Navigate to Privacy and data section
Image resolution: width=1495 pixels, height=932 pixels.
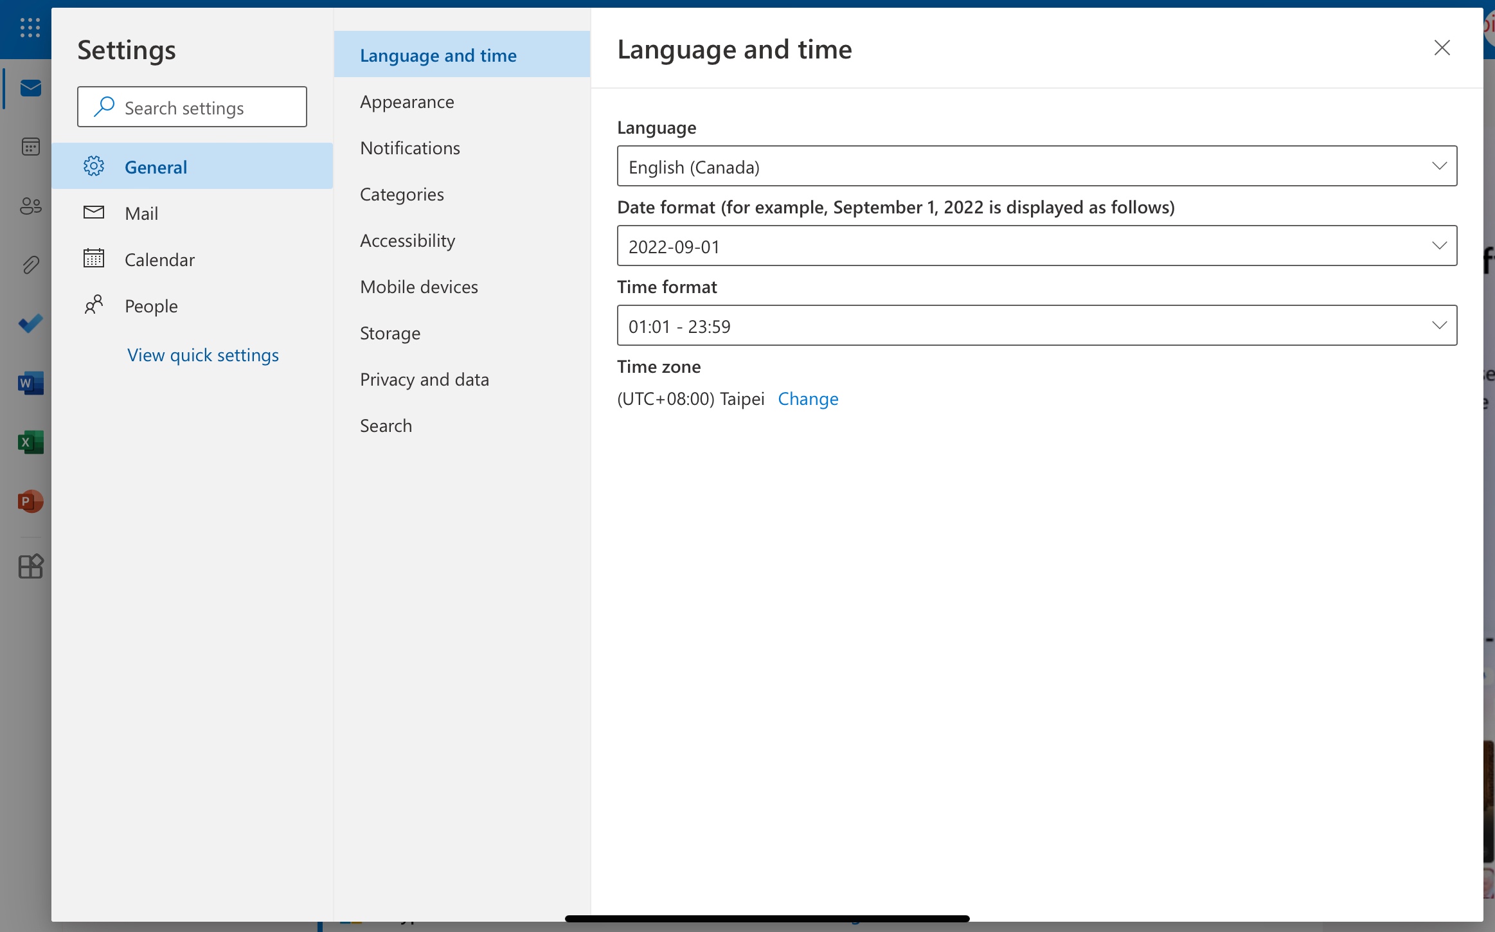(424, 378)
